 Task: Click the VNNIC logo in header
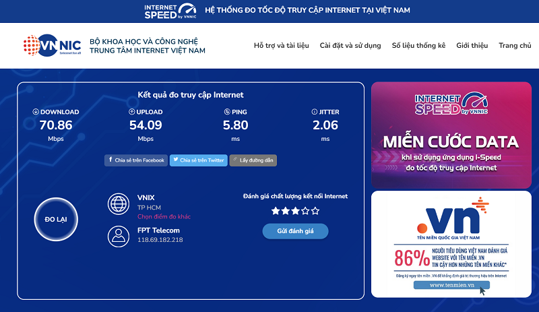click(x=53, y=45)
